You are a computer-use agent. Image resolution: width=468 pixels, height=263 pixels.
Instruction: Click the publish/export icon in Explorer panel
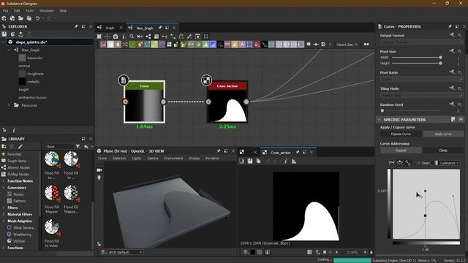(20, 34)
